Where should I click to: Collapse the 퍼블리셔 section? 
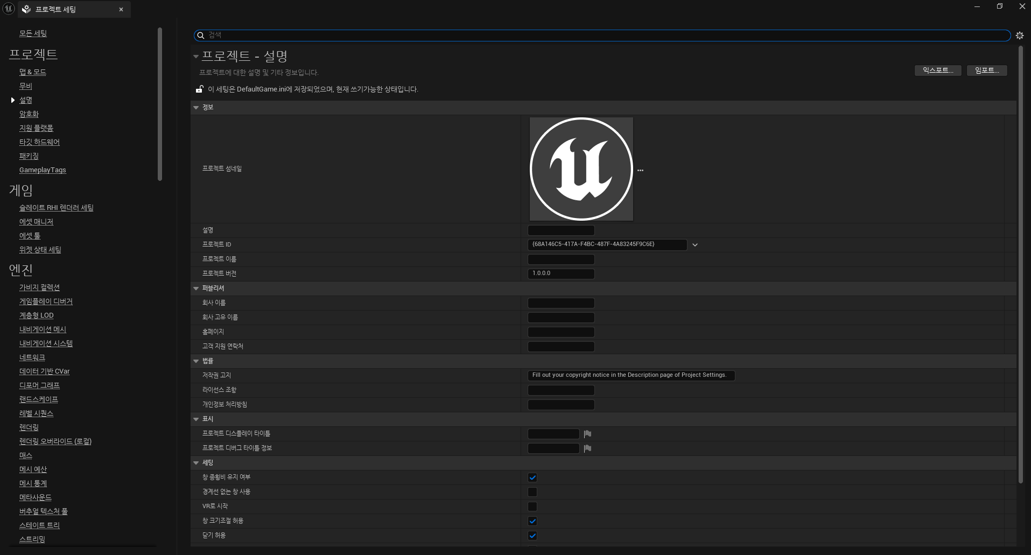click(x=196, y=289)
